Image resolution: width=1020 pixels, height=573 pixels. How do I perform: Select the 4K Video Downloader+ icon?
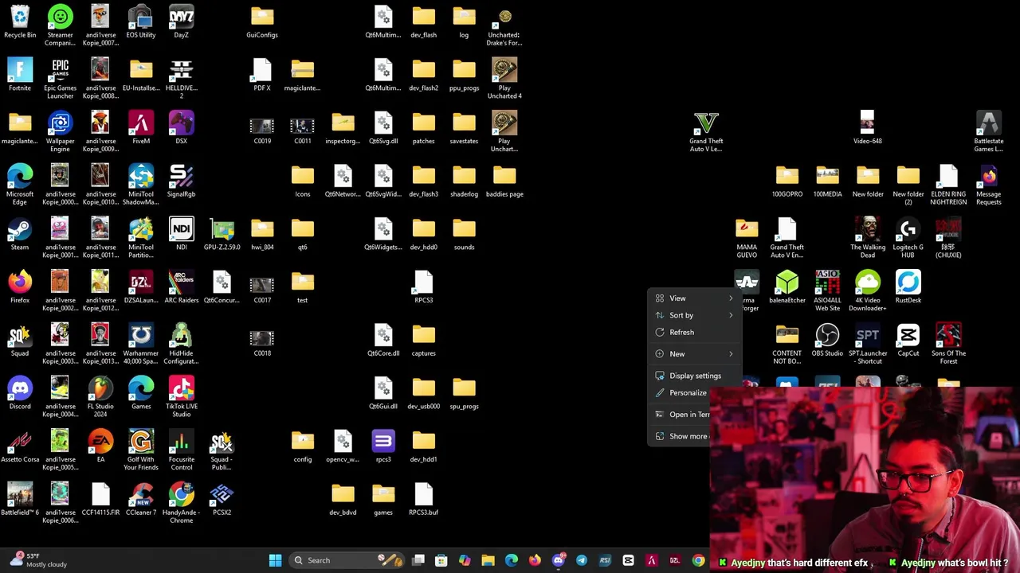click(x=867, y=291)
